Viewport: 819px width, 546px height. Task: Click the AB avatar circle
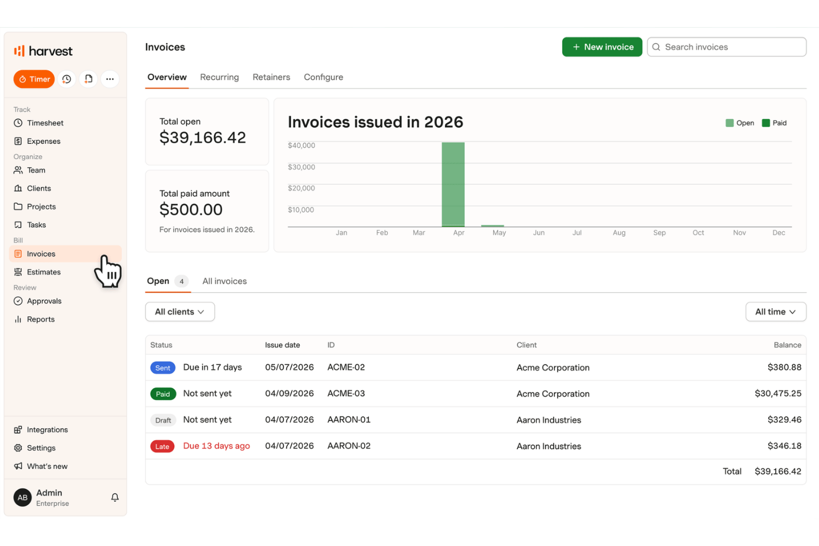[23, 497]
